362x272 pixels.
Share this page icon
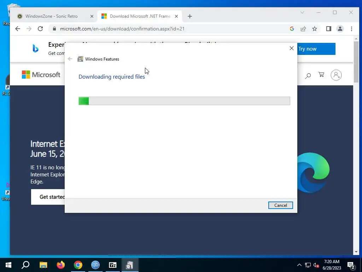pos(303,29)
